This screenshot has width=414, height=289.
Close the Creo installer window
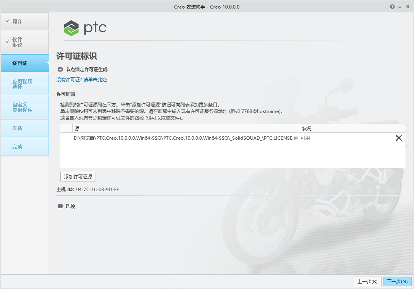coord(408,7)
